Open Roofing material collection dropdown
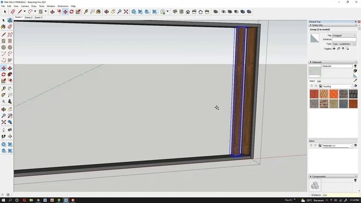The height and width of the screenshot is (203, 361). [x=338, y=86]
